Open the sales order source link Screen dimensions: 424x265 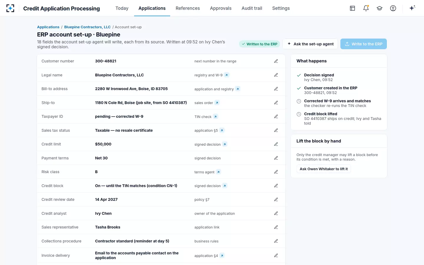(217, 103)
